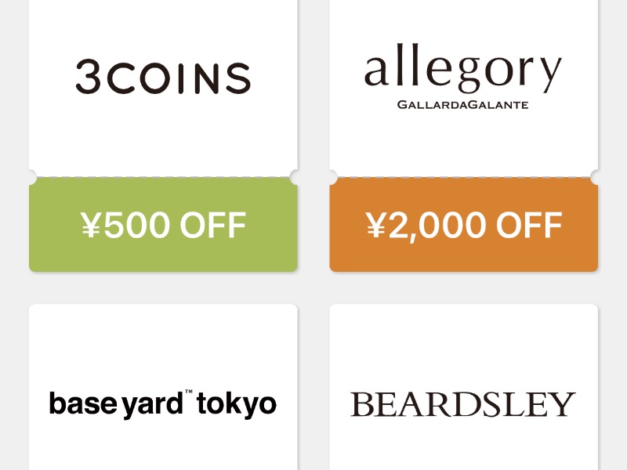Redeem the orange ¥2,000 OFF coupon

(464, 225)
